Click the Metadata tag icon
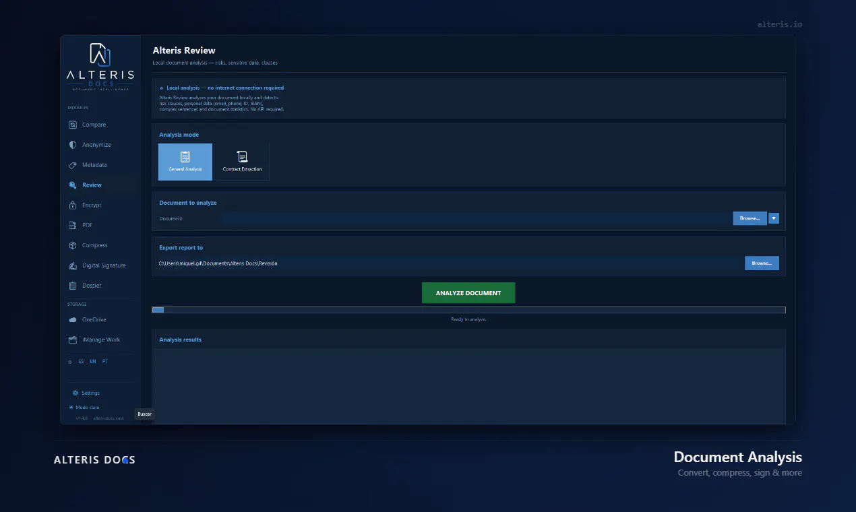The height and width of the screenshot is (512, 856). (73, 165)
